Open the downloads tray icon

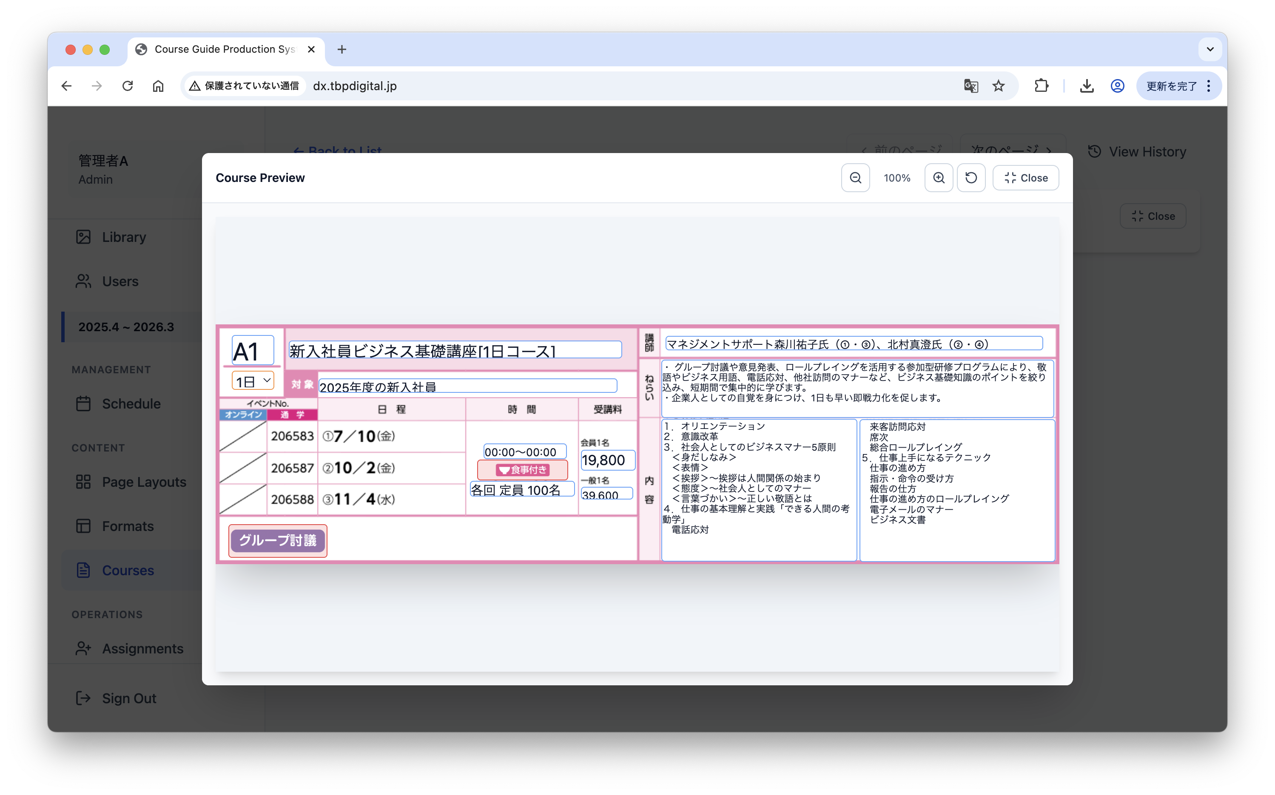click(1087, 86)
